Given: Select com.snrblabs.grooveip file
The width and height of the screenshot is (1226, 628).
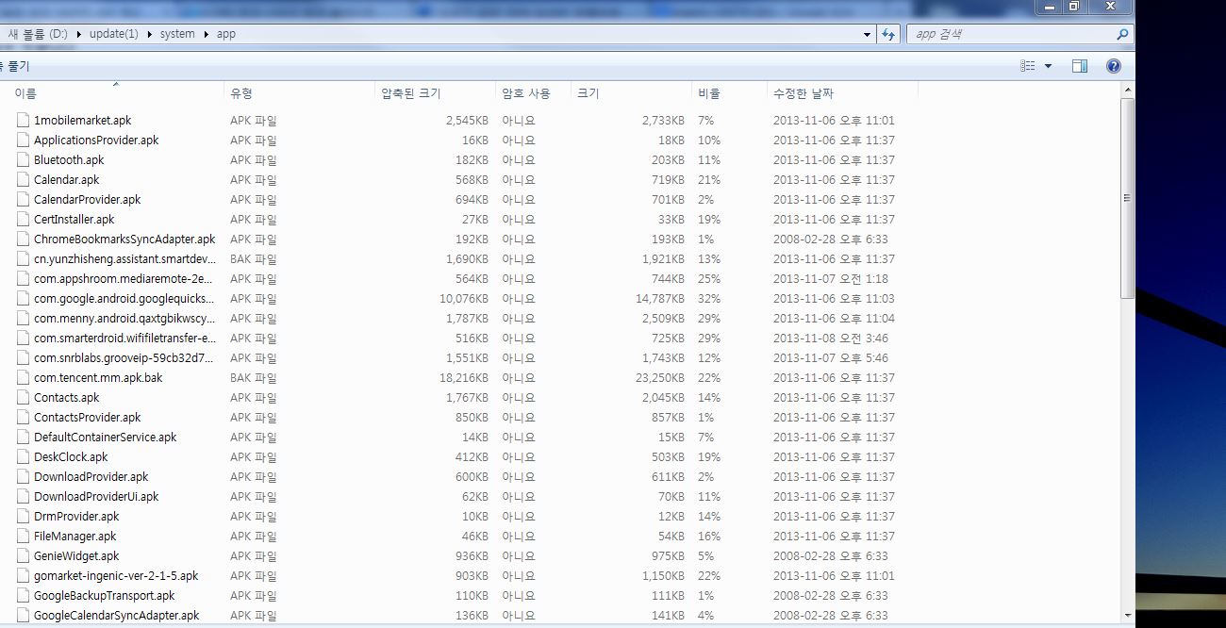Looking at the screenshot, I should (x=124, y=358).
